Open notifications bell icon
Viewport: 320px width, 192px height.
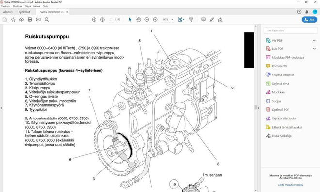[307, 12]
